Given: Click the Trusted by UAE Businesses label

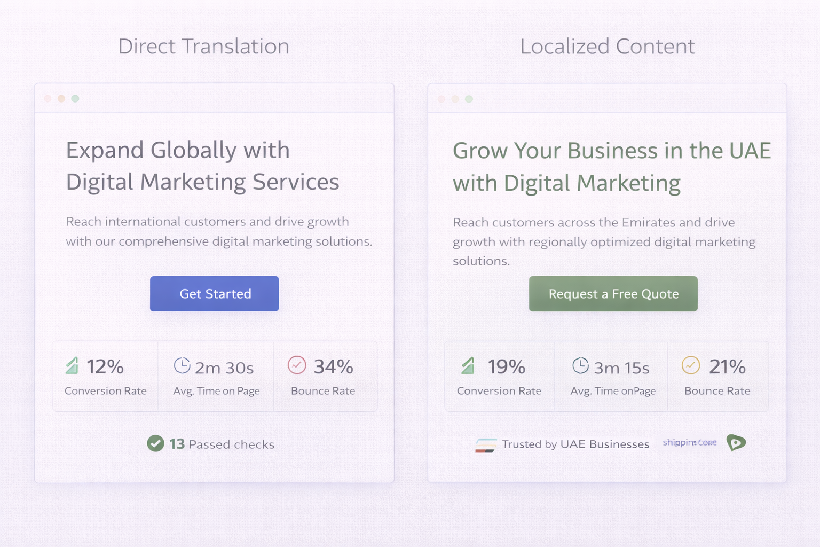Looking at the screenshot, I should pos(575,444).
